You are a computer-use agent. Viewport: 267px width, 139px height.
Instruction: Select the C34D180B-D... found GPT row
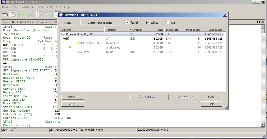coord(142,43)
